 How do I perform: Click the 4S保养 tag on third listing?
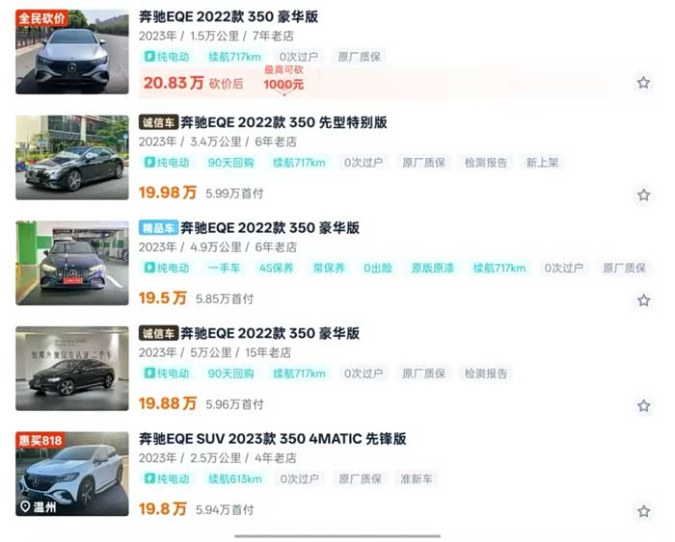click(276, 269)
